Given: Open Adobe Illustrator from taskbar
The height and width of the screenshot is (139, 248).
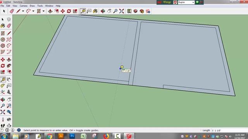Looking at the screenshot, I should click(61, 136).
